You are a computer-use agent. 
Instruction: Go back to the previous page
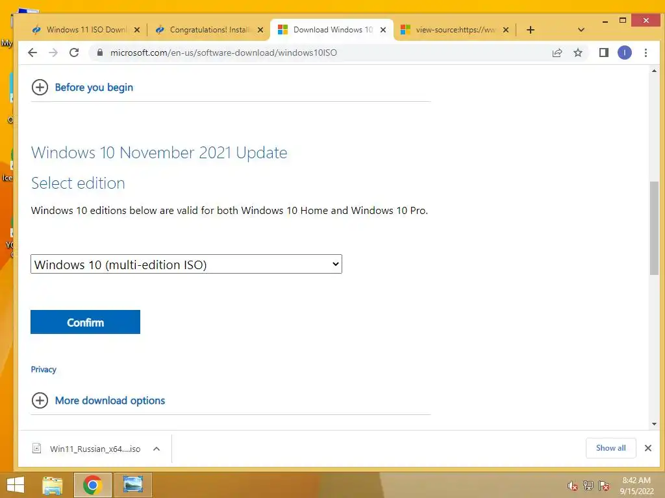point(32,53)
